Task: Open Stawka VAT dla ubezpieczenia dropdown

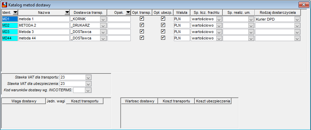Action: tap(89, 84)
